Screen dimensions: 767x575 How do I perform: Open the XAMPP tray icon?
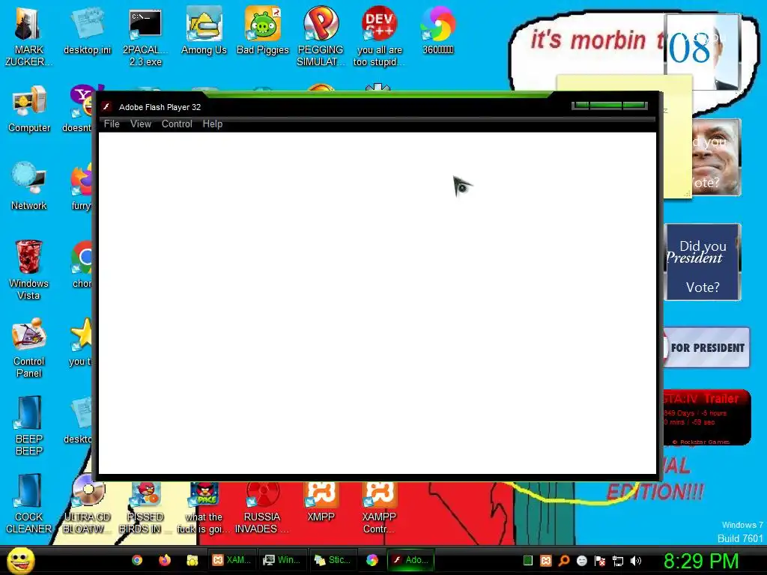click(x=546, y=561)
